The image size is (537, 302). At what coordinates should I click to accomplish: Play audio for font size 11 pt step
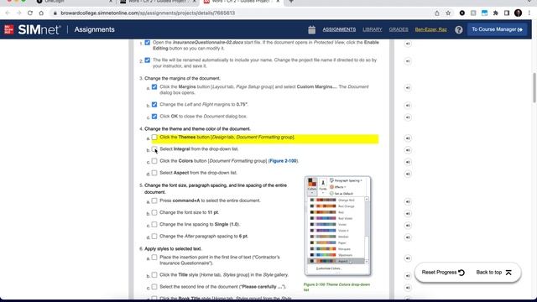408,214
